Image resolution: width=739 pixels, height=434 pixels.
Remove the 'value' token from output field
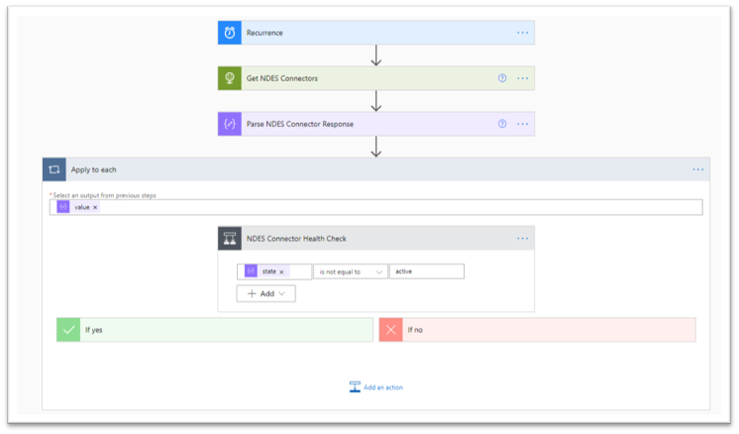95,208
